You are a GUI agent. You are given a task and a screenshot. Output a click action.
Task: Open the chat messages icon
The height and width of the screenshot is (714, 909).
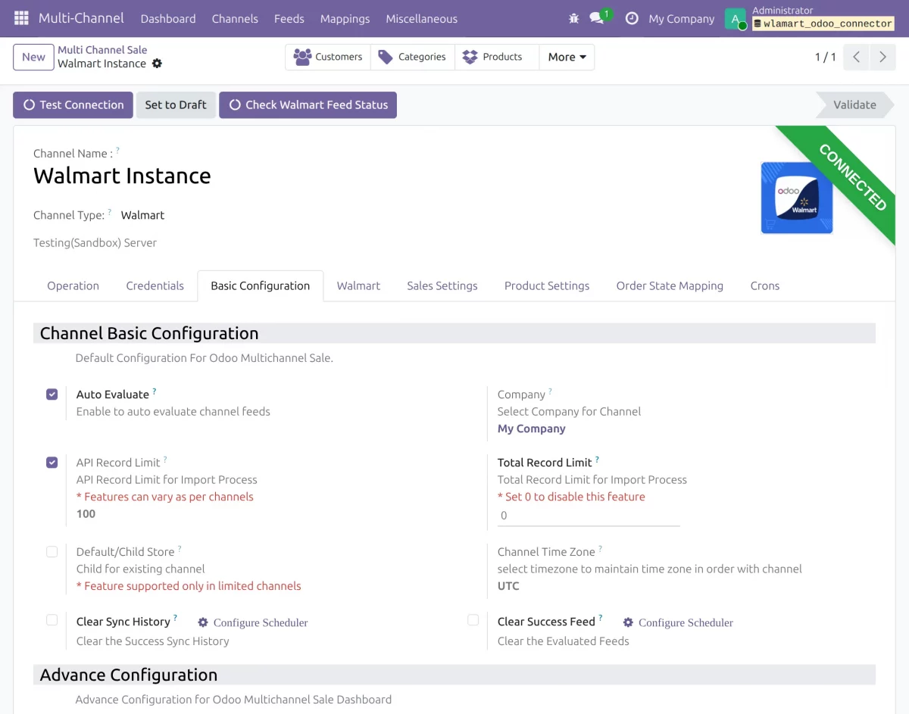tap(597, 18)
